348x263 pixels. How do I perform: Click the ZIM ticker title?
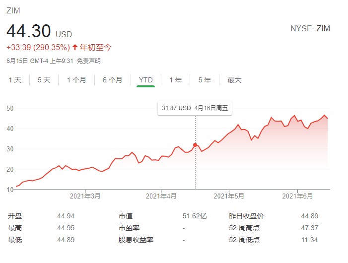pos(13,10)
